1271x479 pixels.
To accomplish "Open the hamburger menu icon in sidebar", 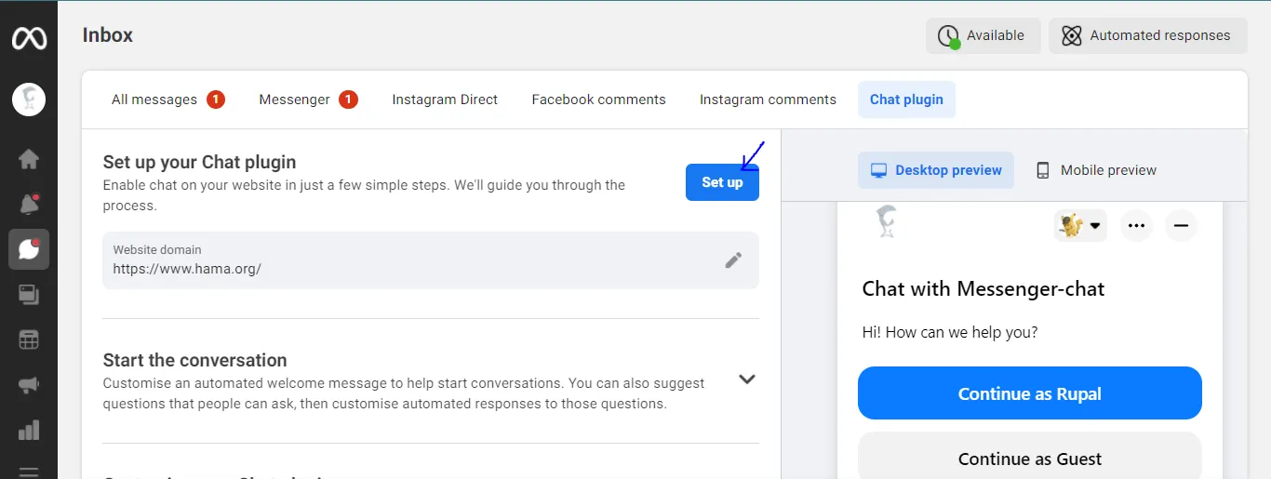I will pyautogui.click(x=29, y=472).
